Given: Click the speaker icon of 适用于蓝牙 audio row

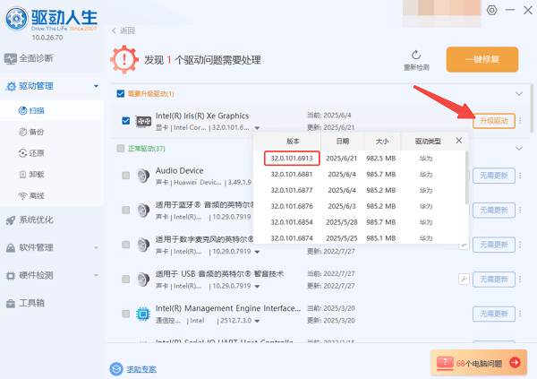Looking at the screenshot, I should pyautogui.click(x=143, y=211).
